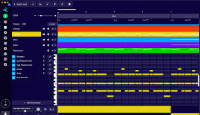Click the vertical scrollbar at right edge

(x=199, y=81)
